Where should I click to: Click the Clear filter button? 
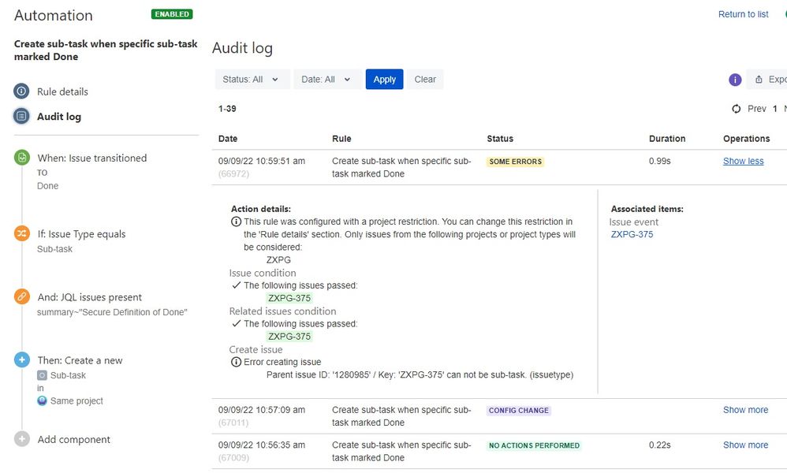click(x=425, y=80)
